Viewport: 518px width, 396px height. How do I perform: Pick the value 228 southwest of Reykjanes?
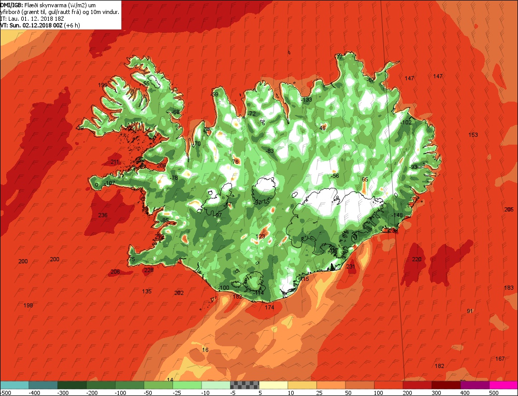pyautogui.click(x=149, y=270)
